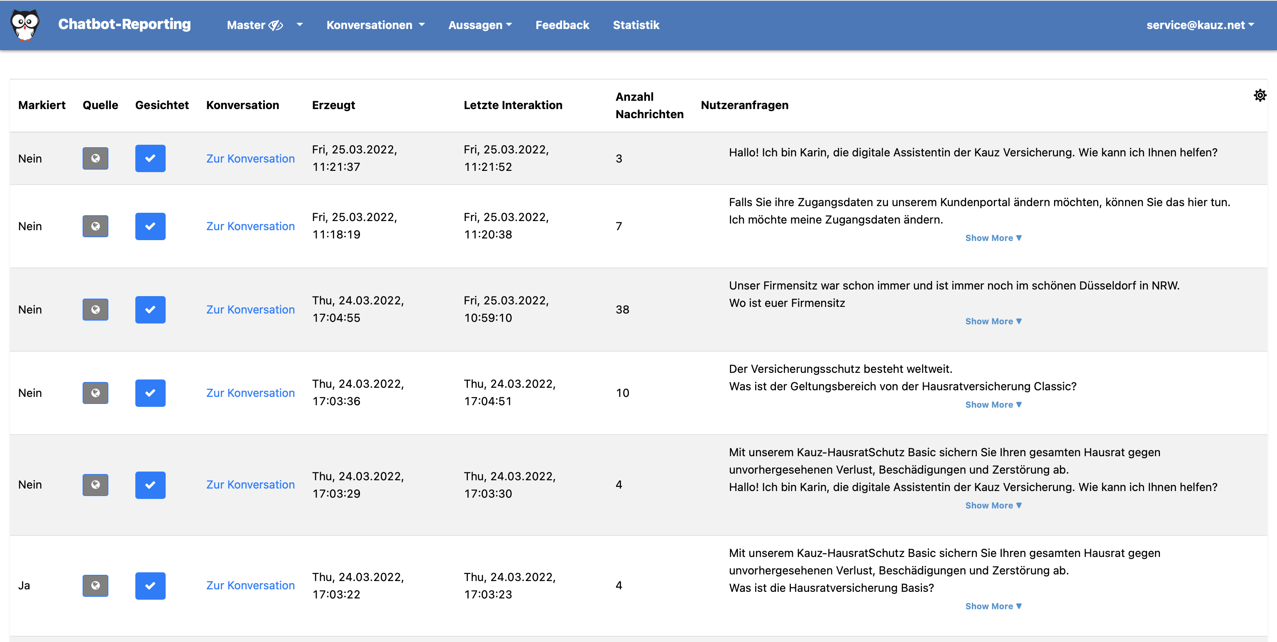
Task: Click text 'Ich möchte meine Zugangsdaten ändern.'
Action: (x=836, y=220)
